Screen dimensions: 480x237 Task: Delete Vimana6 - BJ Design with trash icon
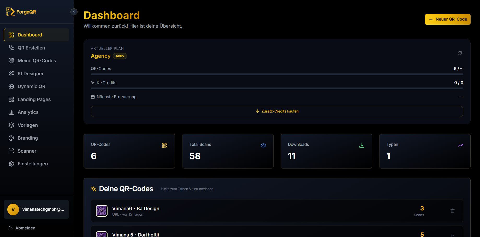[453, 211]
